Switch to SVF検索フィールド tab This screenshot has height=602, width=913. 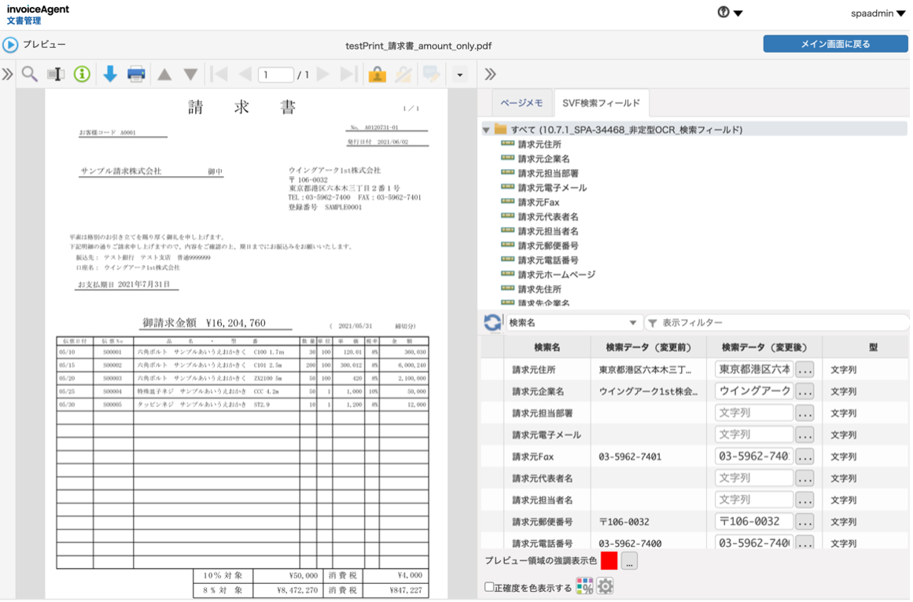coord(601,103)
